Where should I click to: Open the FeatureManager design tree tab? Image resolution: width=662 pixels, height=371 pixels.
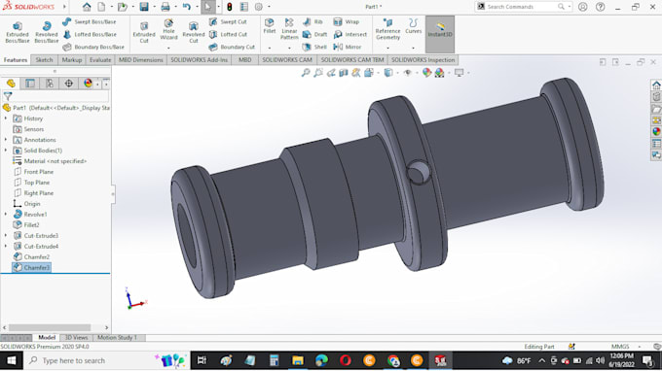coord(11,84)
